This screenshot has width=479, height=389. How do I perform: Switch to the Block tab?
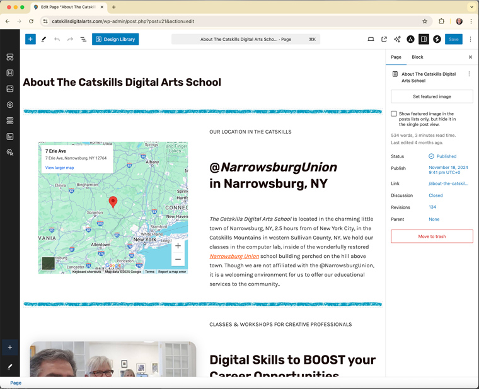417,57
